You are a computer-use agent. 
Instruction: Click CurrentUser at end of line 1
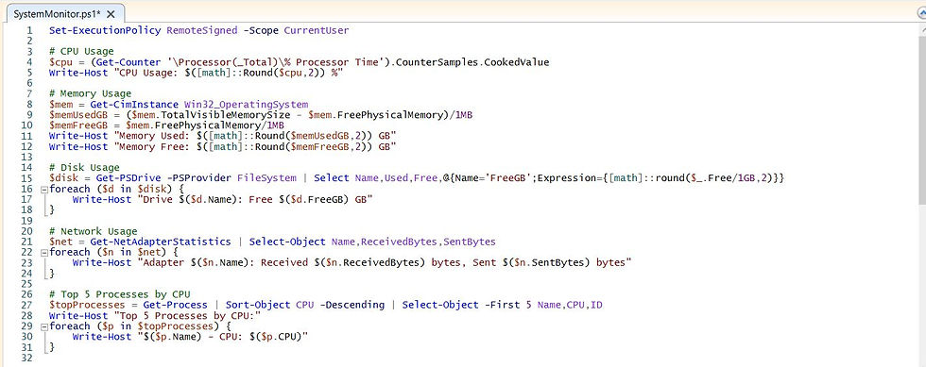tap(317, 30)
